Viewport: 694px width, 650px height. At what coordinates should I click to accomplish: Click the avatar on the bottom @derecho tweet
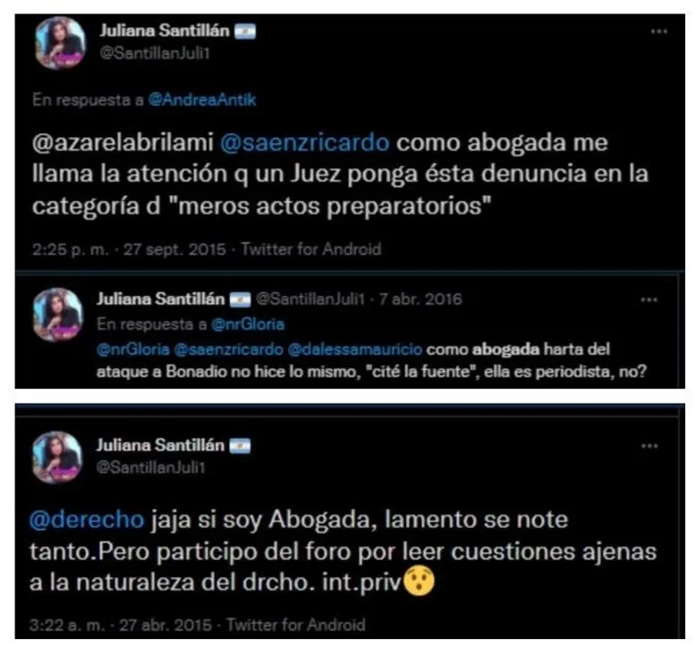click(57, 458)
